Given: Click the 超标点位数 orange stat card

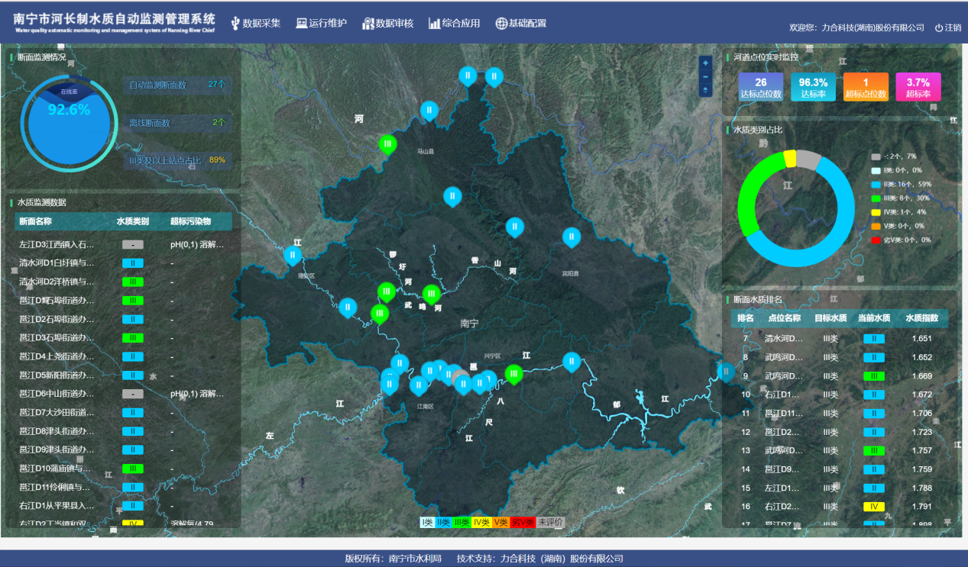Looking at the screenshot, I should [865, 87].
